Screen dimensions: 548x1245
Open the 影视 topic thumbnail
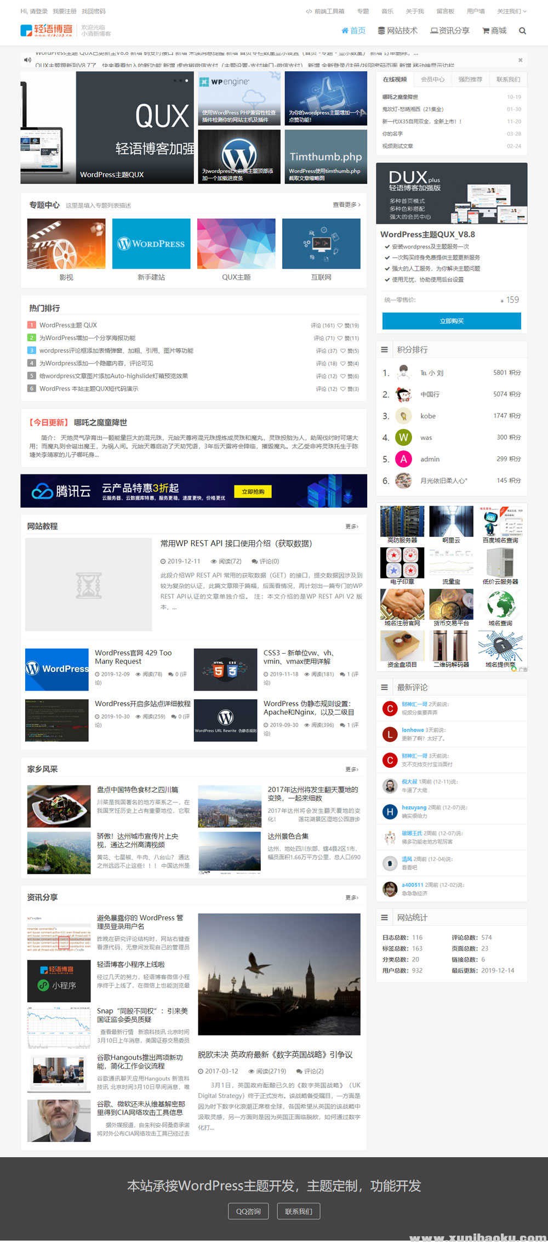tap(66, 244)
